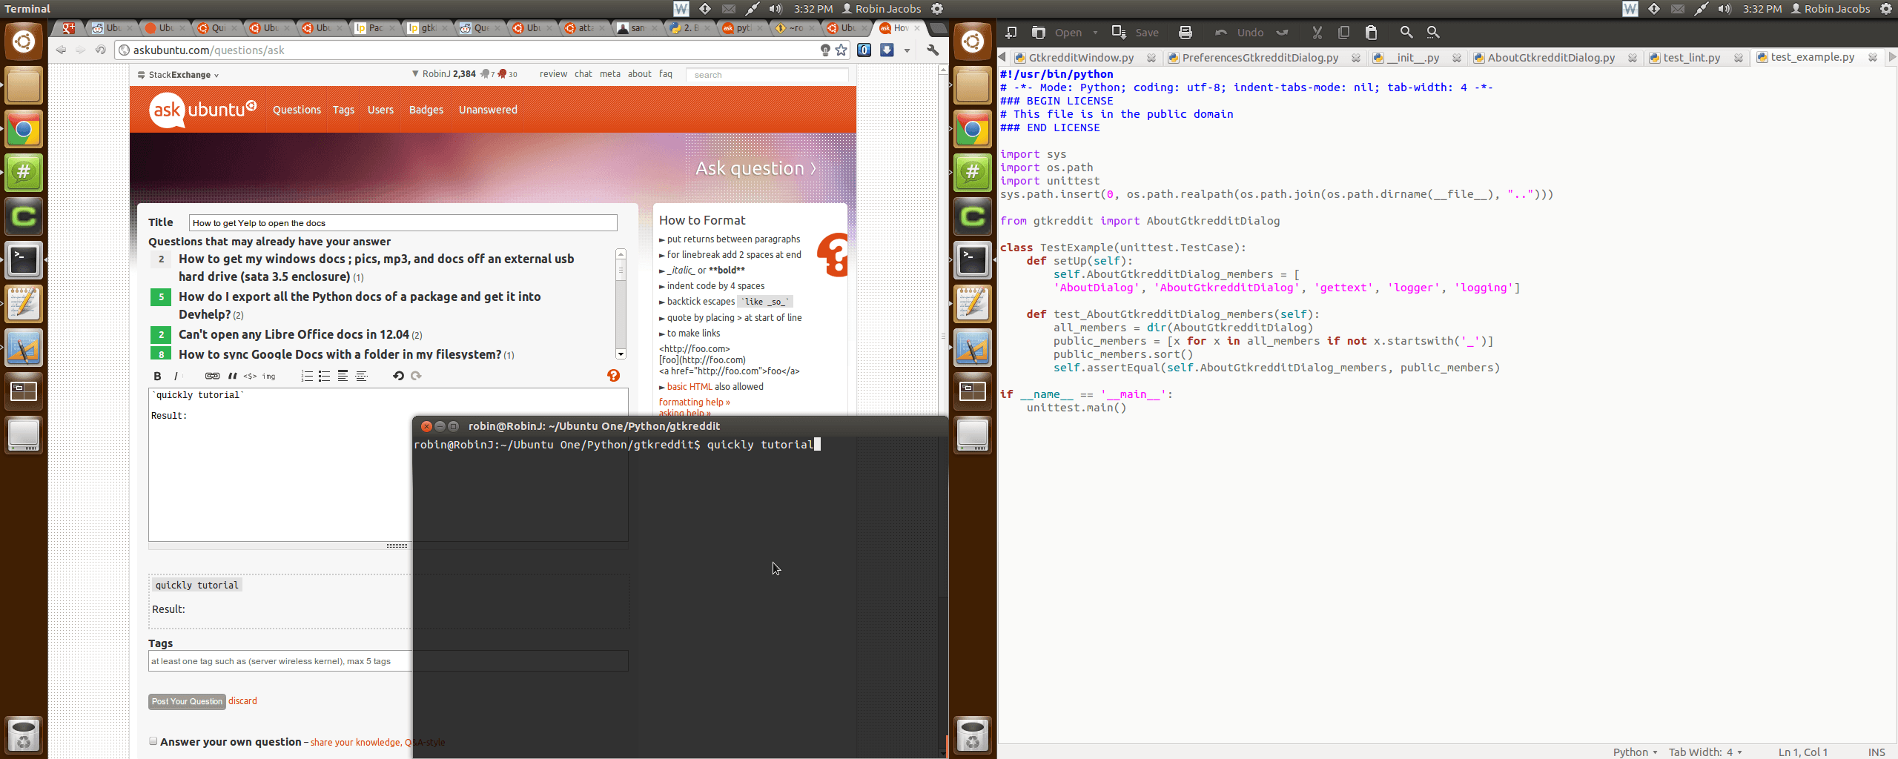
Task: Open Find search in gedit toolbar
Action: 1406,32
